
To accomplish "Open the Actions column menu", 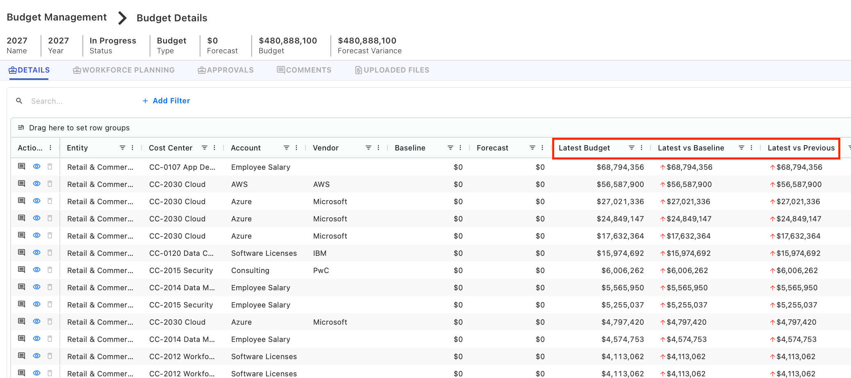I will coord(50,148).
